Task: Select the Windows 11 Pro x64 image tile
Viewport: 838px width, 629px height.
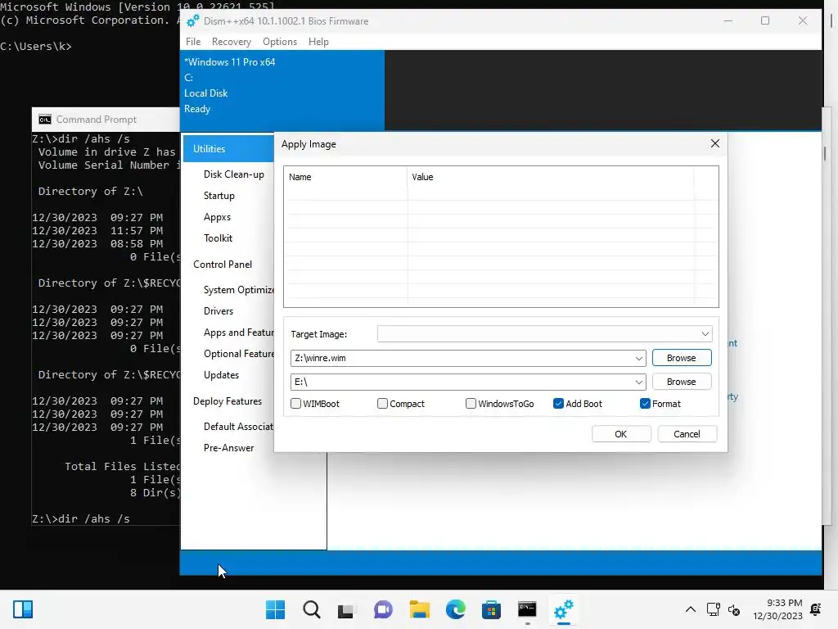Action: (282, 90)
